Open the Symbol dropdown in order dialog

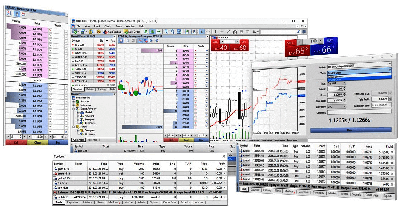(x=390, y=67)
